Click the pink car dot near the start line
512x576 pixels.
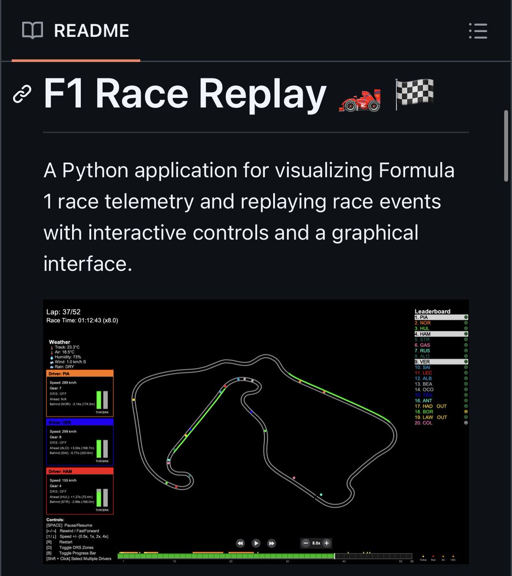(294, 478)
